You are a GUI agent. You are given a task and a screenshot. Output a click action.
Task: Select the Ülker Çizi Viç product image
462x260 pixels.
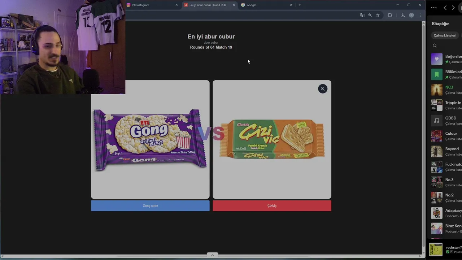(x=272, y=139)
